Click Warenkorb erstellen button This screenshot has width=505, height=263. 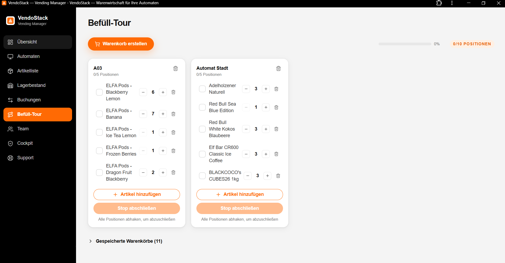[121, 44]
